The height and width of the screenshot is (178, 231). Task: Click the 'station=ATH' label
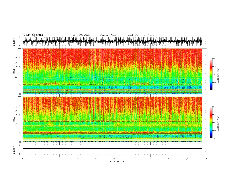(108, 35)
